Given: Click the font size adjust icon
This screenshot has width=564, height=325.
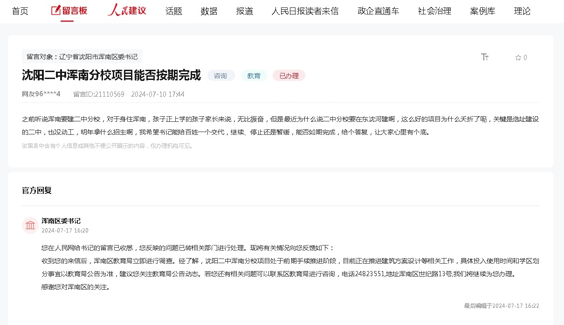Looking at the screenshot, I should click(x=485, y=57).
